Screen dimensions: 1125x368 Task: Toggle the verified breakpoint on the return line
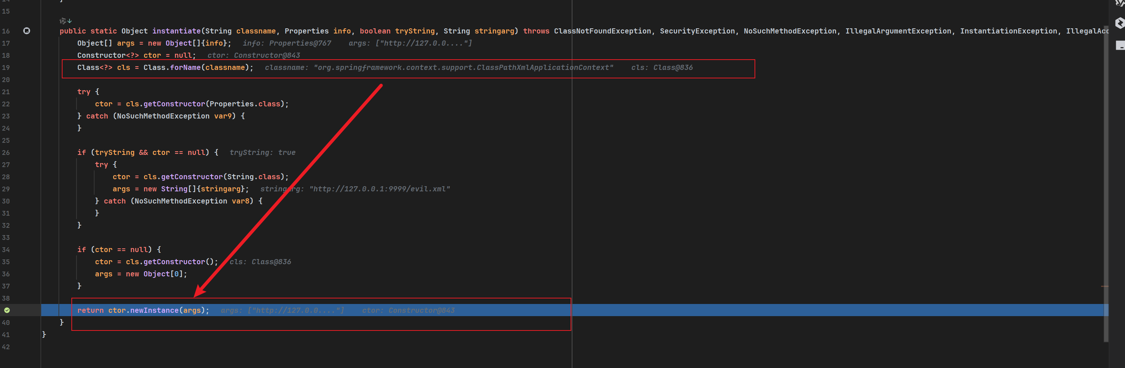(x=7, y=310)
